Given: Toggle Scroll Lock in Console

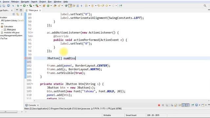Looking at the screenshot, I should pos(176,105).
